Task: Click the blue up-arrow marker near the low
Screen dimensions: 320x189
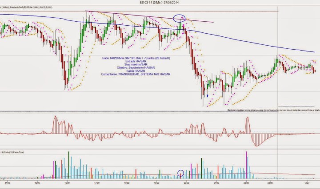Action: tap(208, 95)
